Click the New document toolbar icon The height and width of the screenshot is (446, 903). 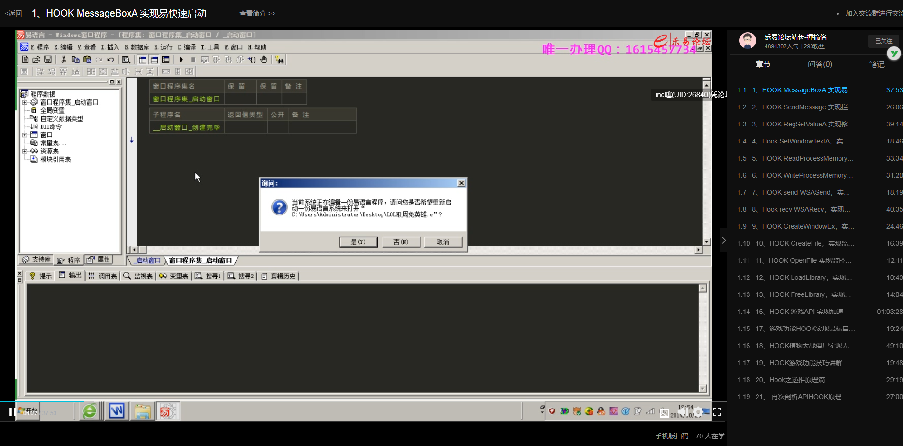click(x=25, y=60)
